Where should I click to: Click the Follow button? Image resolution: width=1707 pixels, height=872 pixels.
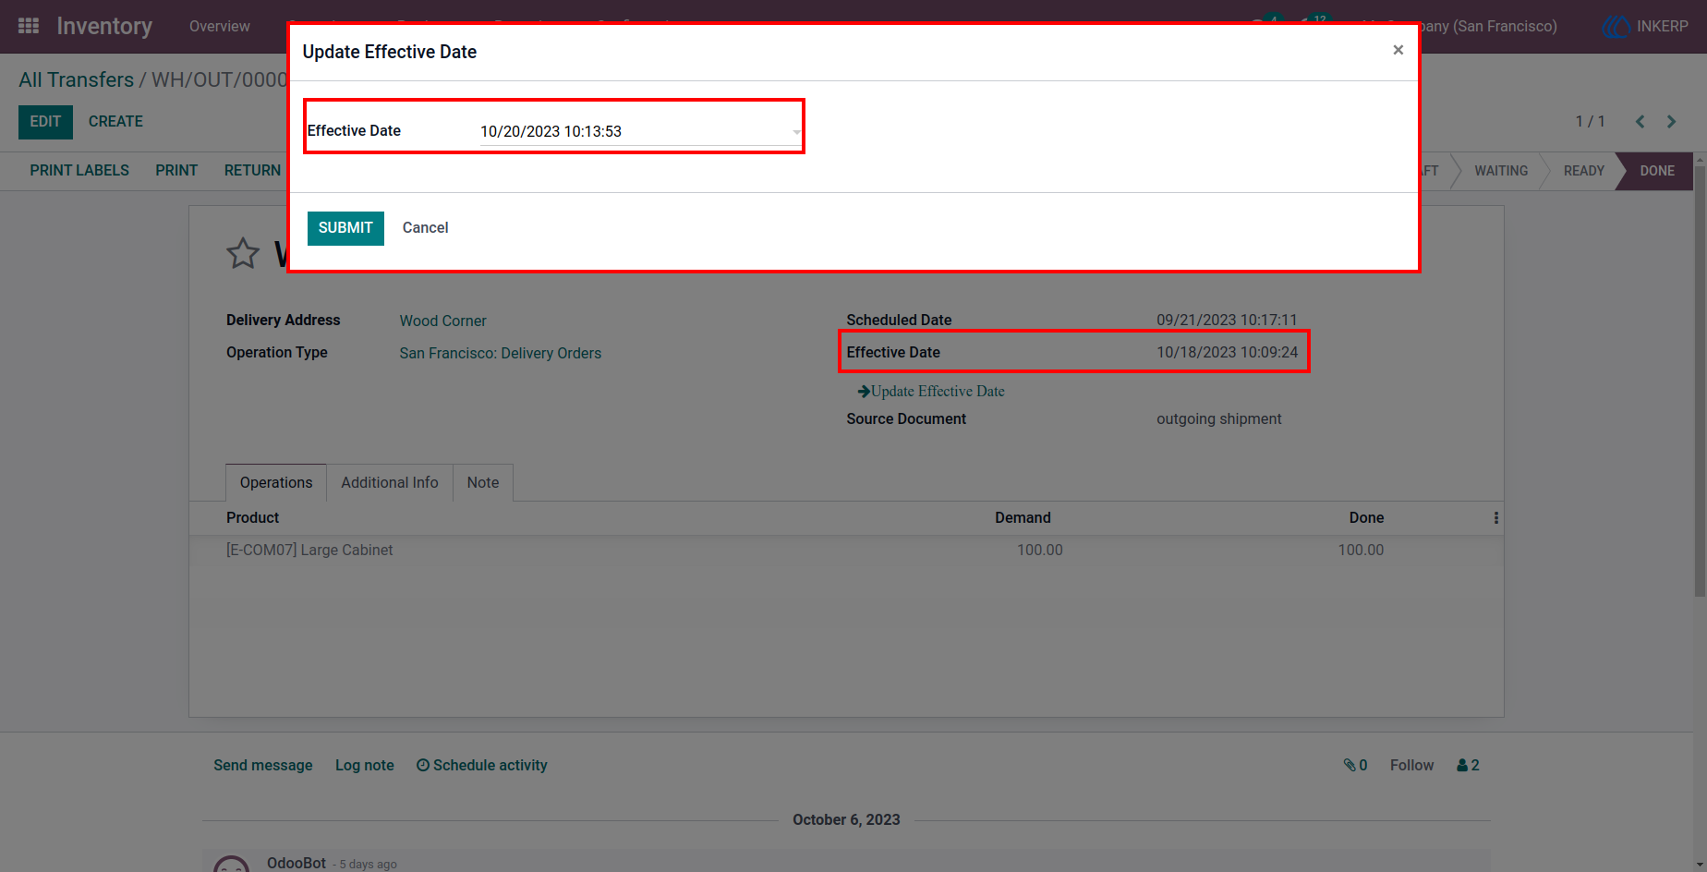[x=1411, y=766]
